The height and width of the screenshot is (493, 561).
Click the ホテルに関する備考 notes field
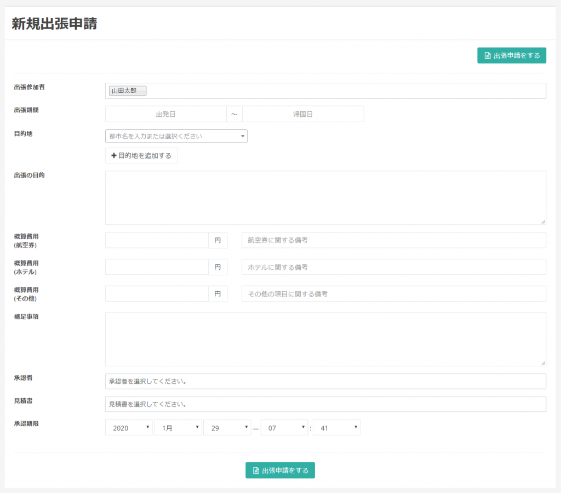(393, 267)
